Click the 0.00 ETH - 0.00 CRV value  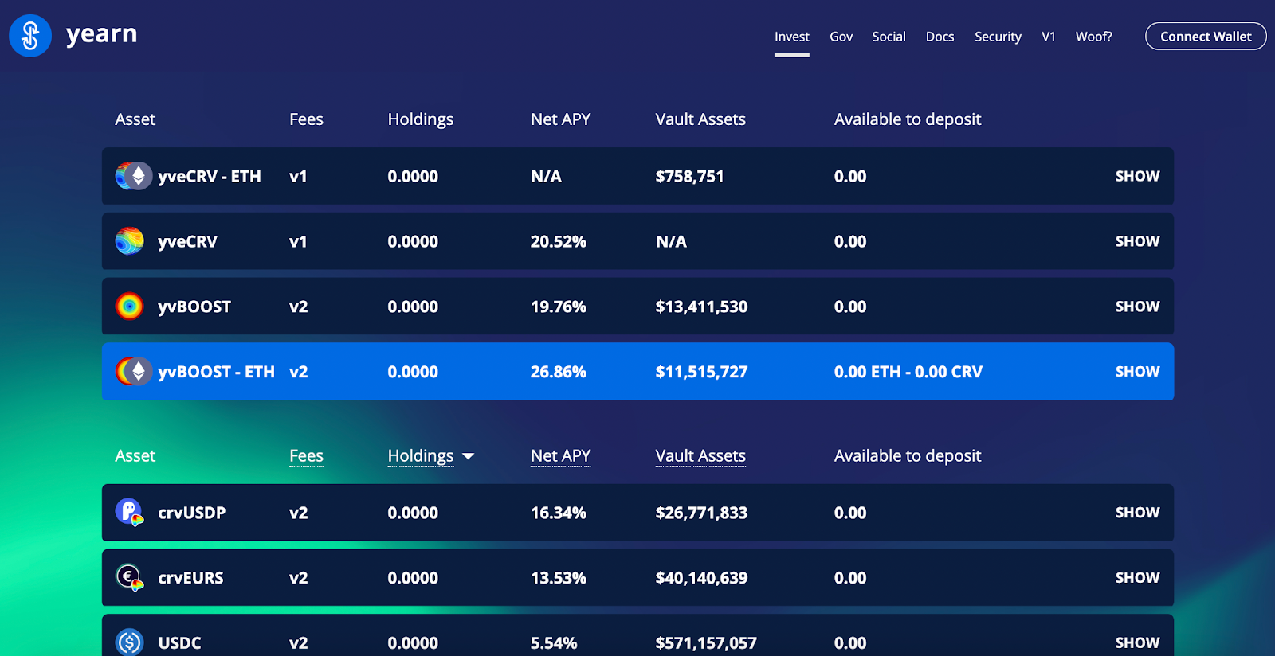coord(908,372)
